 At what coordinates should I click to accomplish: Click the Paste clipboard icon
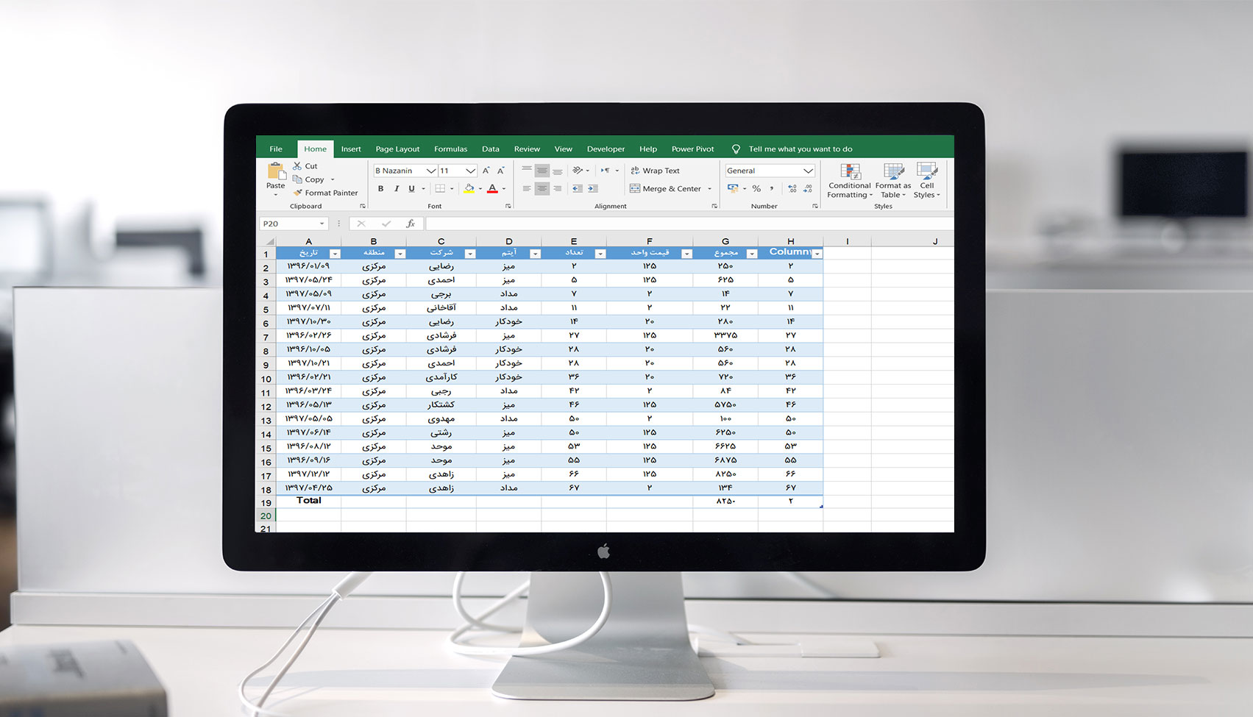click(276, 171)
